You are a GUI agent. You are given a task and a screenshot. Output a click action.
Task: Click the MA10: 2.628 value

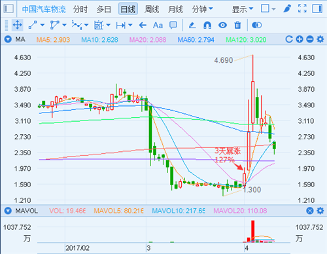[99, 40]
